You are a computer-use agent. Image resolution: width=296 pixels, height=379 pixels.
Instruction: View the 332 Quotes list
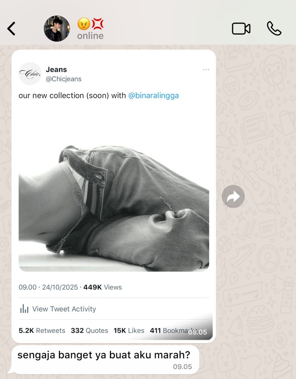pos(90,331)
